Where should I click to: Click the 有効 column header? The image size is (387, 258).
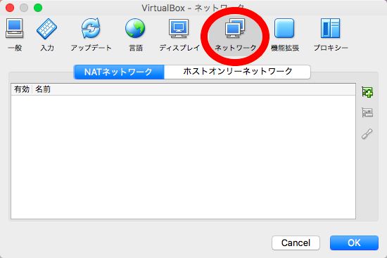click(x=22, y=89)
